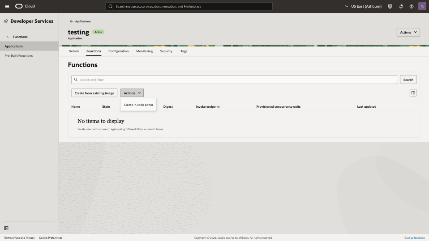Open the US East (Ashburn) region selector
The height and width of the screenshot is (241, 429).
click(x=363, y=6)
